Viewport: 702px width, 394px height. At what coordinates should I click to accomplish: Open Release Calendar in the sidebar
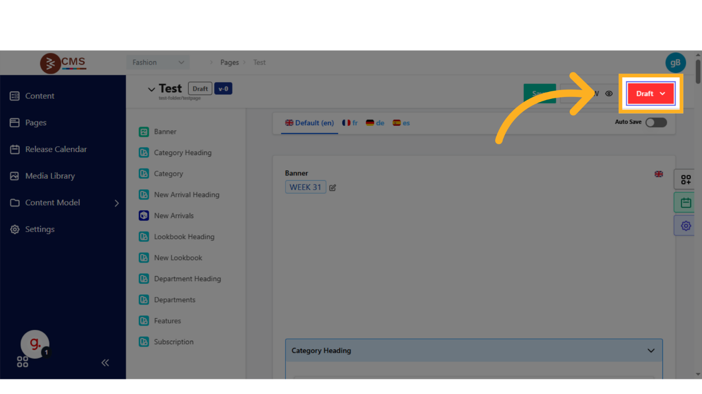tap(55, 149)
